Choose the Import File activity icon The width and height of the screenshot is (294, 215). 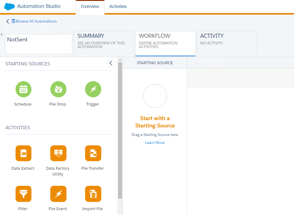(93, 194)
